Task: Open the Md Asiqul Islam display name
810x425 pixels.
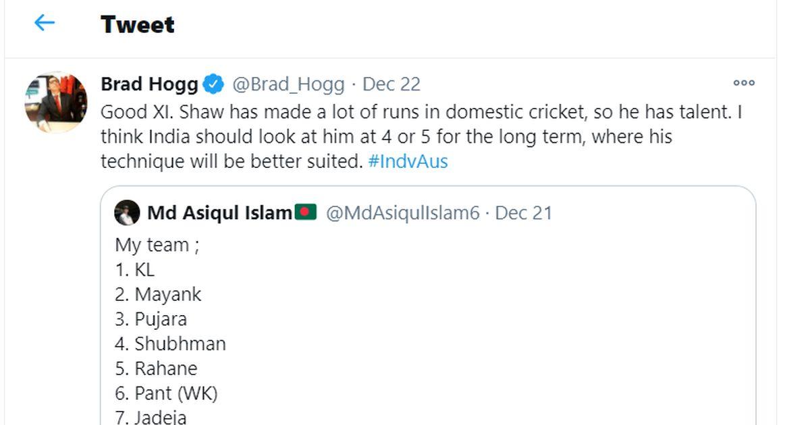Action: click(x=219, y=213)
